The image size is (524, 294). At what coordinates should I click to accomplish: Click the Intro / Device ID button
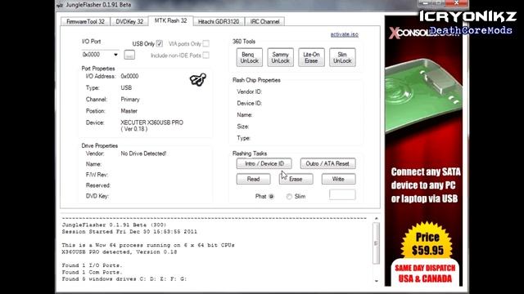pyautogui.click(x=264, y=163)
